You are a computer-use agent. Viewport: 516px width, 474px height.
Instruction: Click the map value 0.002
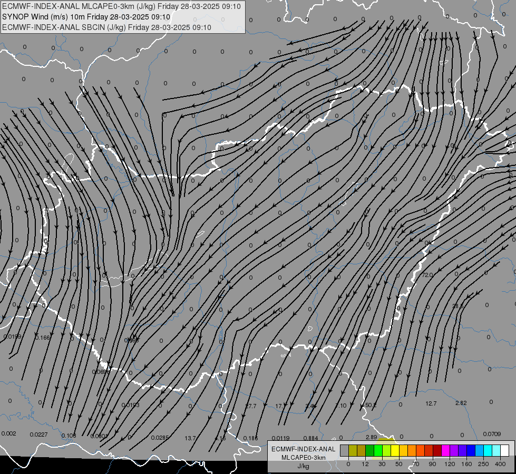(8, 433)
